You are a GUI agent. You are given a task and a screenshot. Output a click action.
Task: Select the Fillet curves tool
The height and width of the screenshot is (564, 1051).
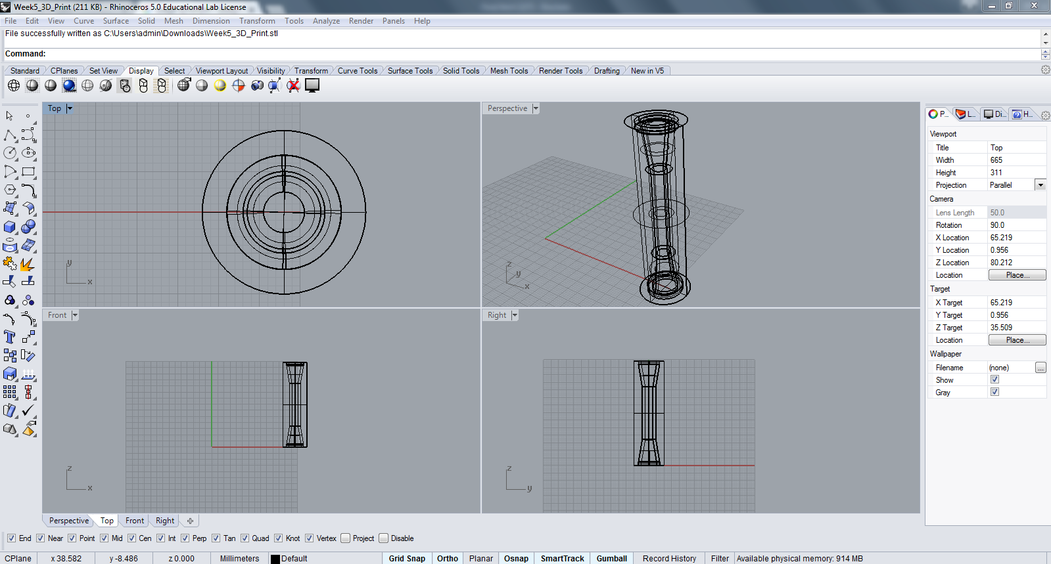28,190
